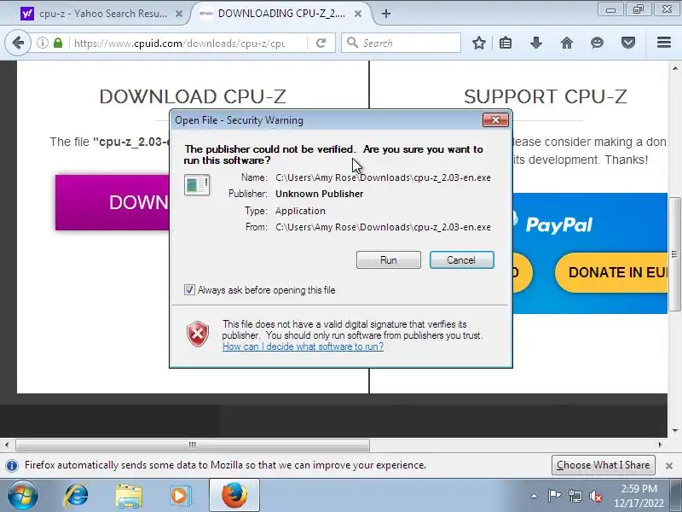The image size is (682, 512).
Task: Click the green padlock security icon
Action: pyautogui.click(x=58, y=43)
